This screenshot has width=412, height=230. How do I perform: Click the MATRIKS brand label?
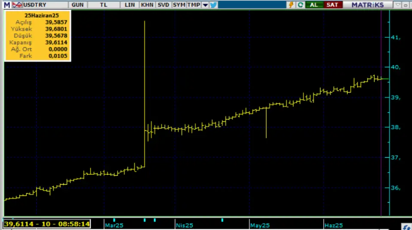pyautogui.click(x=368, y=5)
